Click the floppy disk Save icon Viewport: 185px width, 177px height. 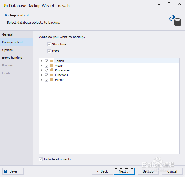pyautogui.click(x=6, y=171)
